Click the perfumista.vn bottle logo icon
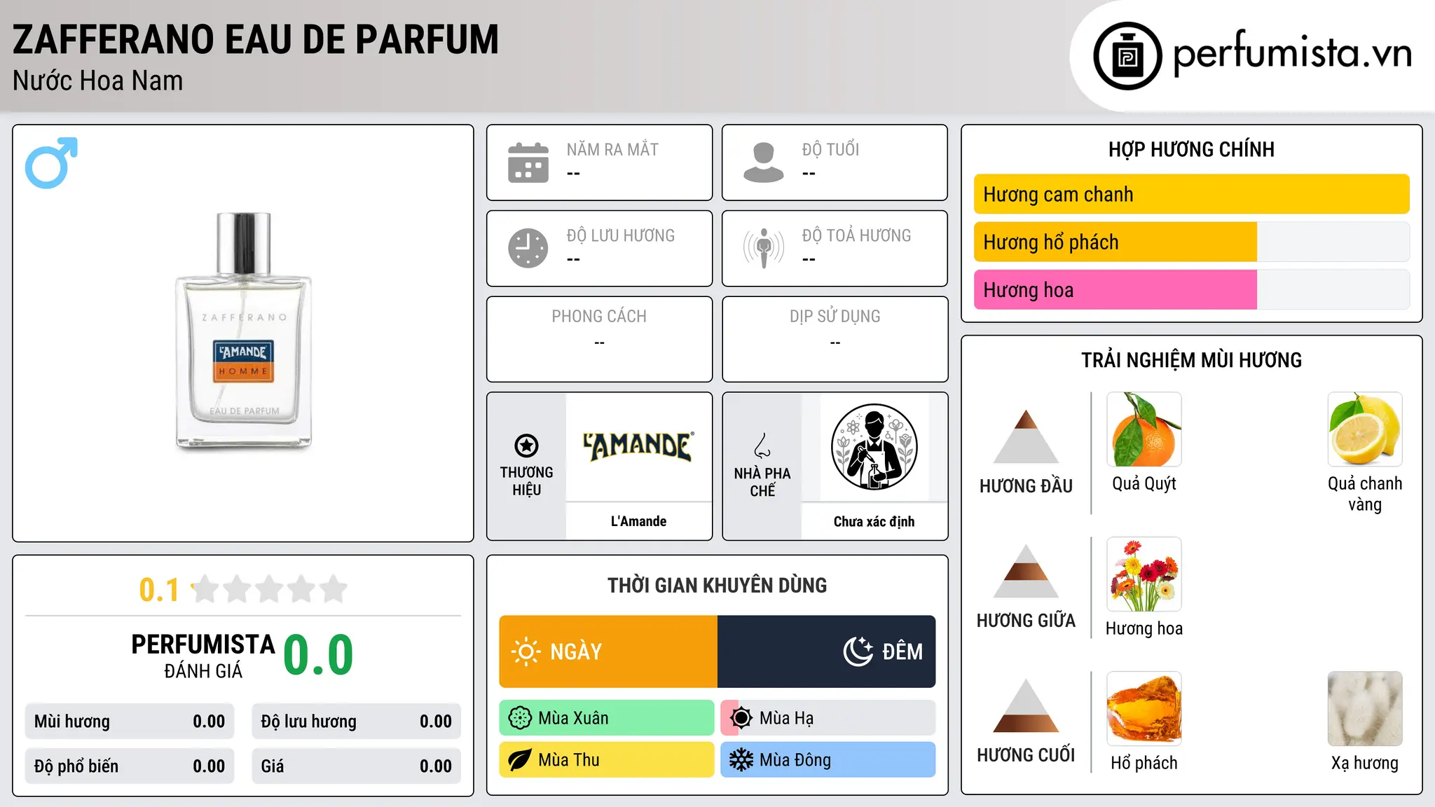 (x=1127, y=56)
